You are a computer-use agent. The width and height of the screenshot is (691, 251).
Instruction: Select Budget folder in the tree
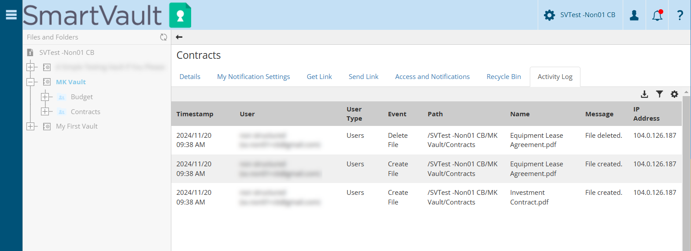point(82,97)
